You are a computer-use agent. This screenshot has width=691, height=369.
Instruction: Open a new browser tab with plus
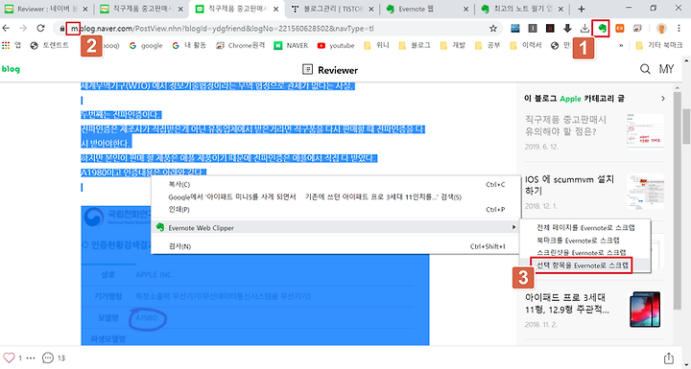[x=582, y=9]
